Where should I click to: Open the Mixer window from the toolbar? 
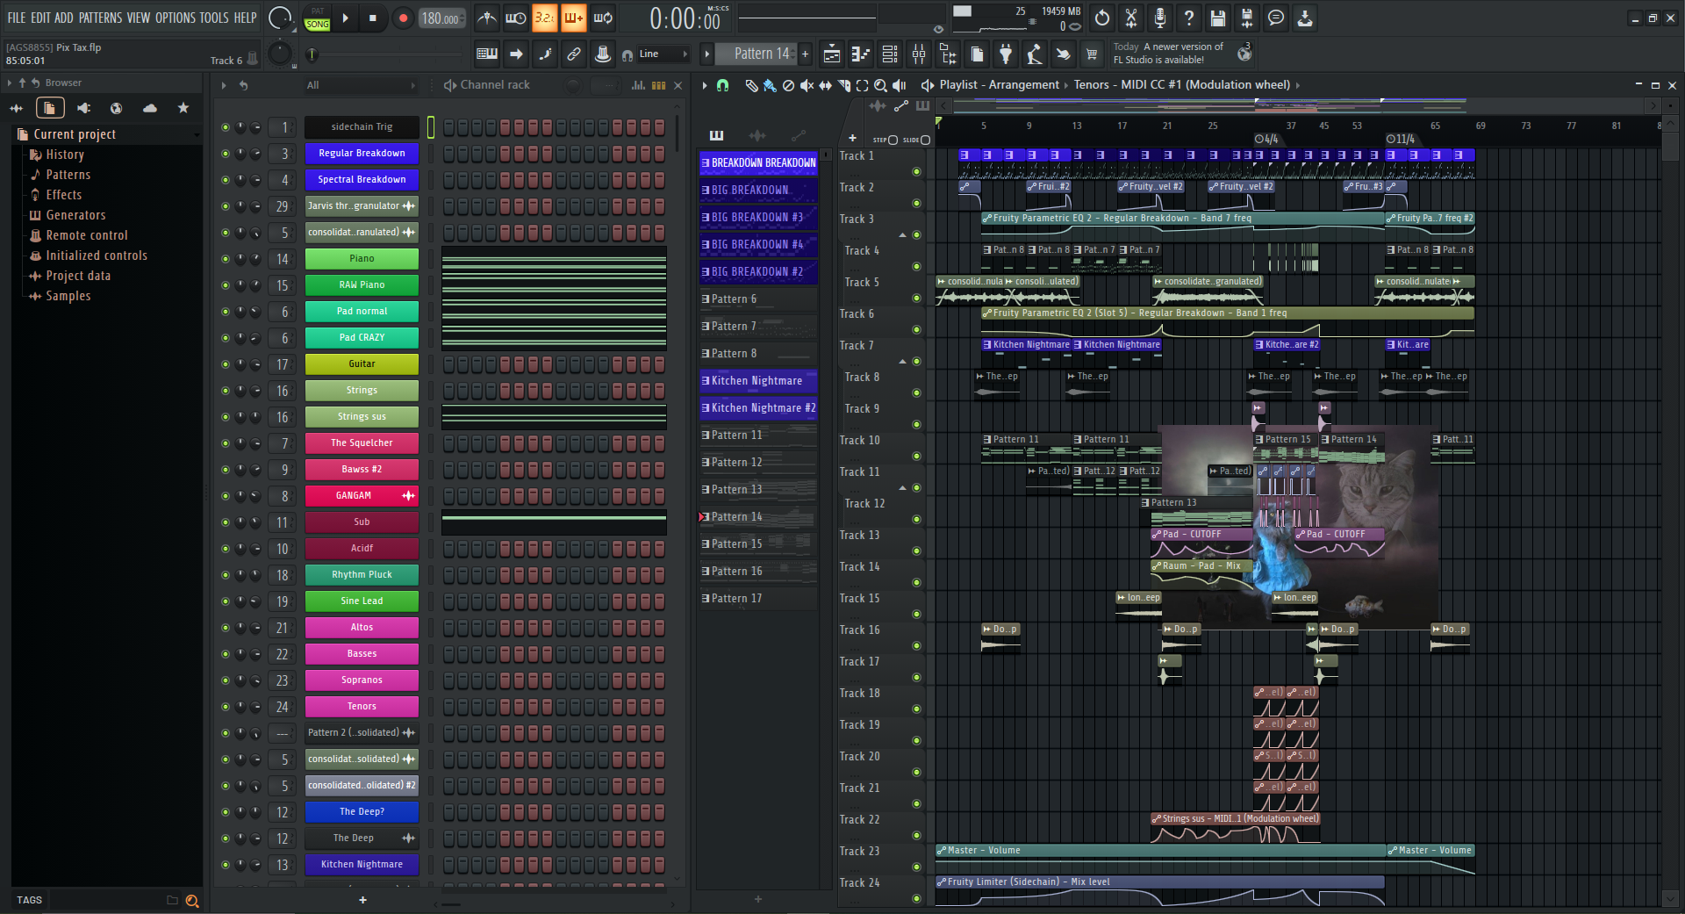pyautogui.click(x=919, y=54)
